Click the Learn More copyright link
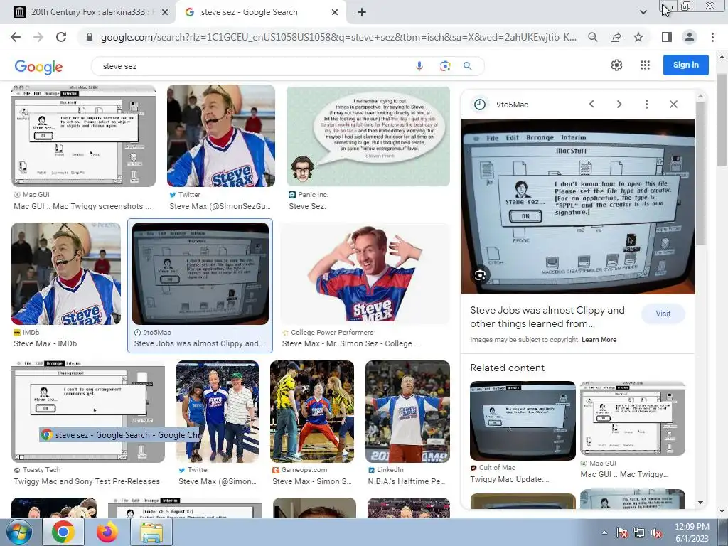 599,339
